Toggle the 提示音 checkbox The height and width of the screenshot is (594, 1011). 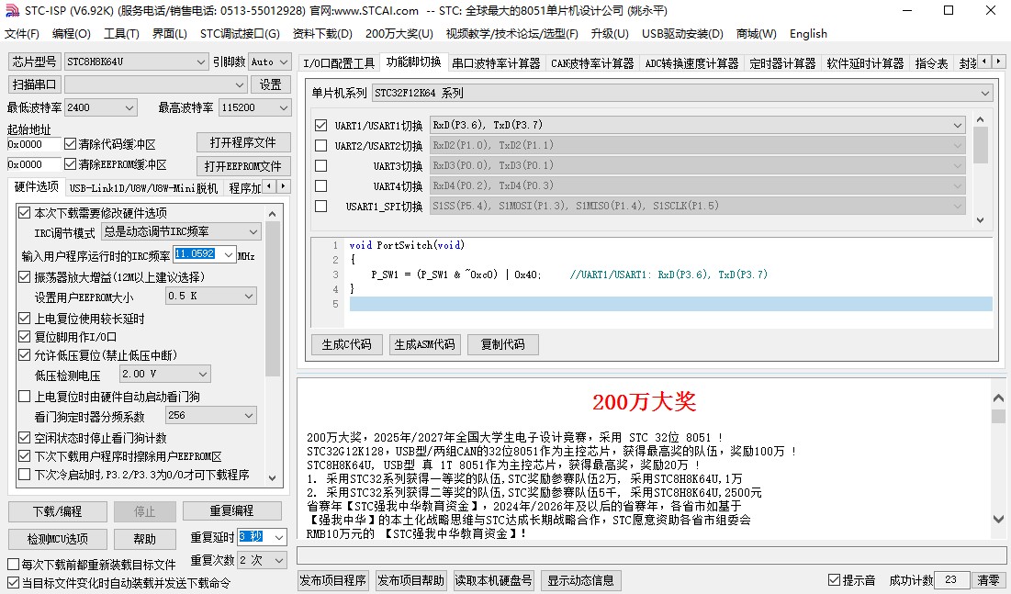834,580
